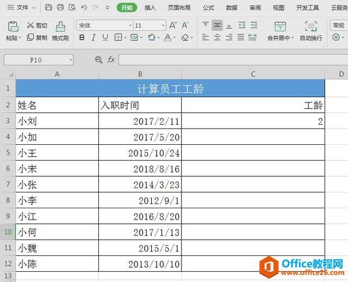Expand the Name Box F10 dropdown
The width and height of the screenshot is (348, 282).
71,60
